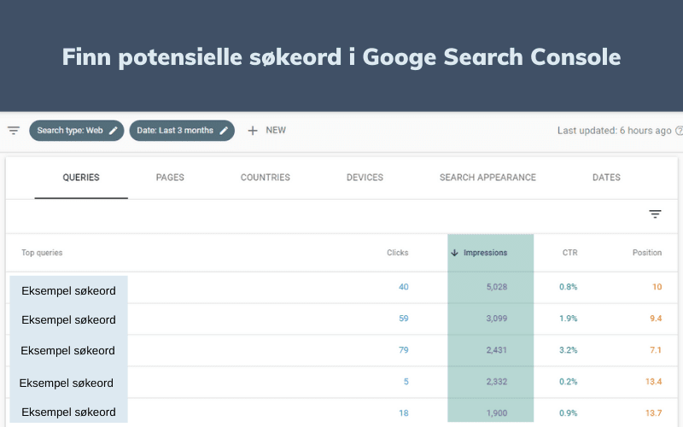Select the query row with 40 clicks
This screenshot has height=427, width=683.
point(341,287)
